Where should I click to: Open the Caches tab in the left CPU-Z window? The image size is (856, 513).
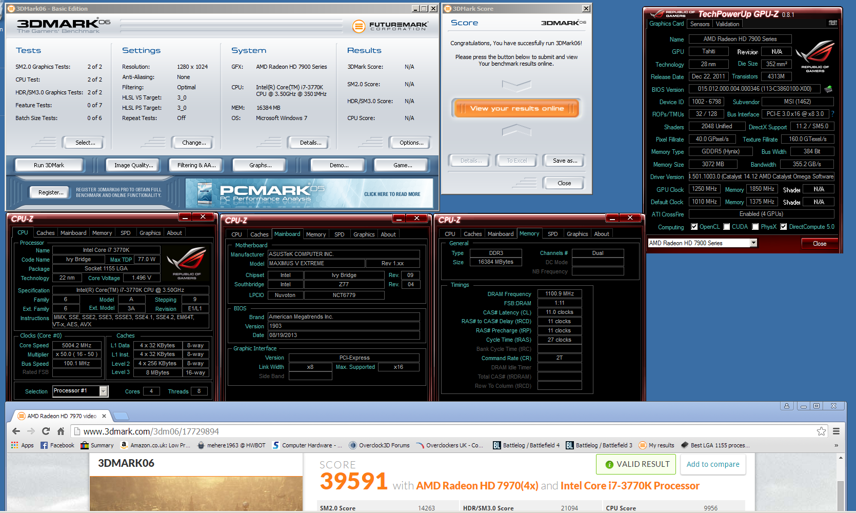click(x=45, y=233)
